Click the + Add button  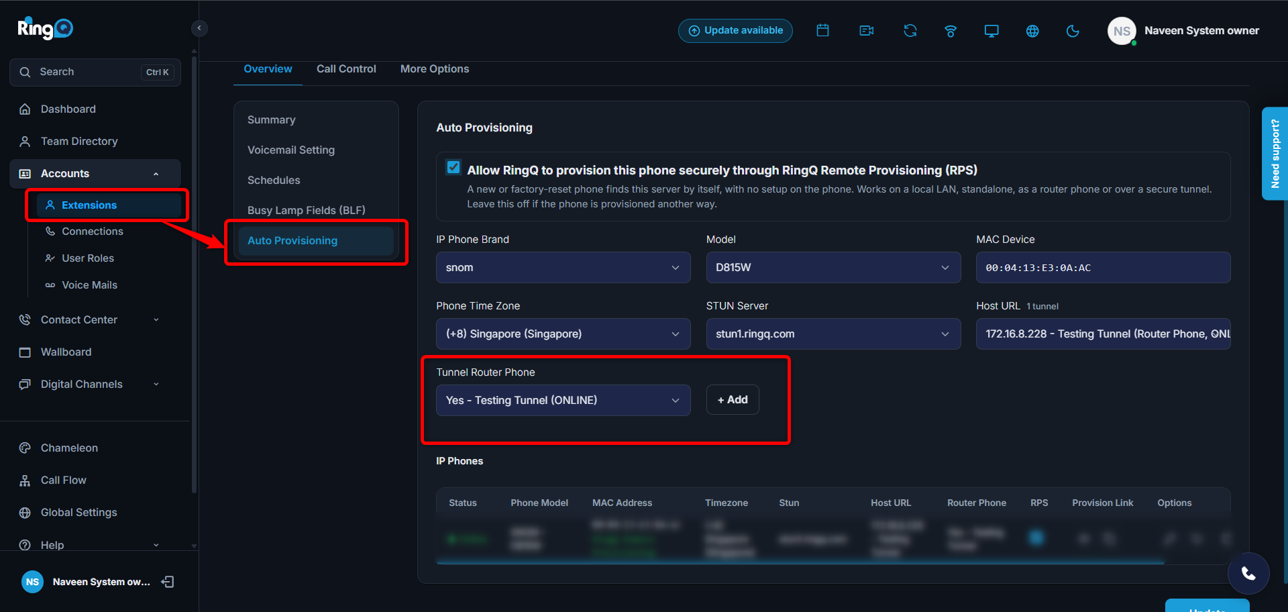[x=733, y=399]
